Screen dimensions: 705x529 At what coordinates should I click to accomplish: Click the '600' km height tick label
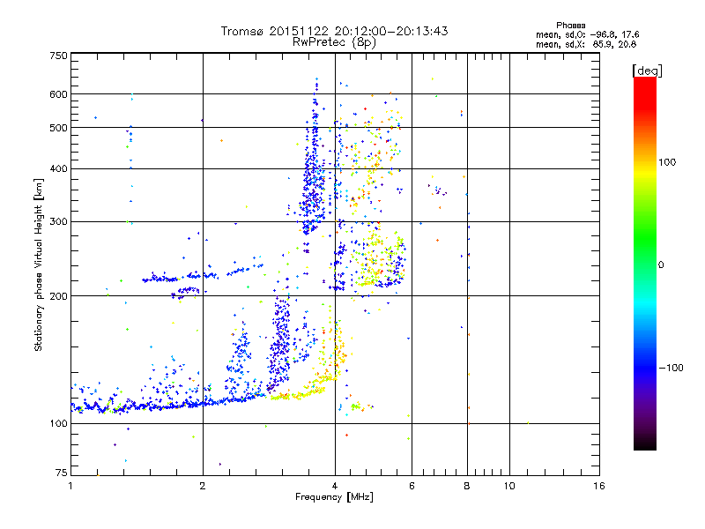click(58, 94)
